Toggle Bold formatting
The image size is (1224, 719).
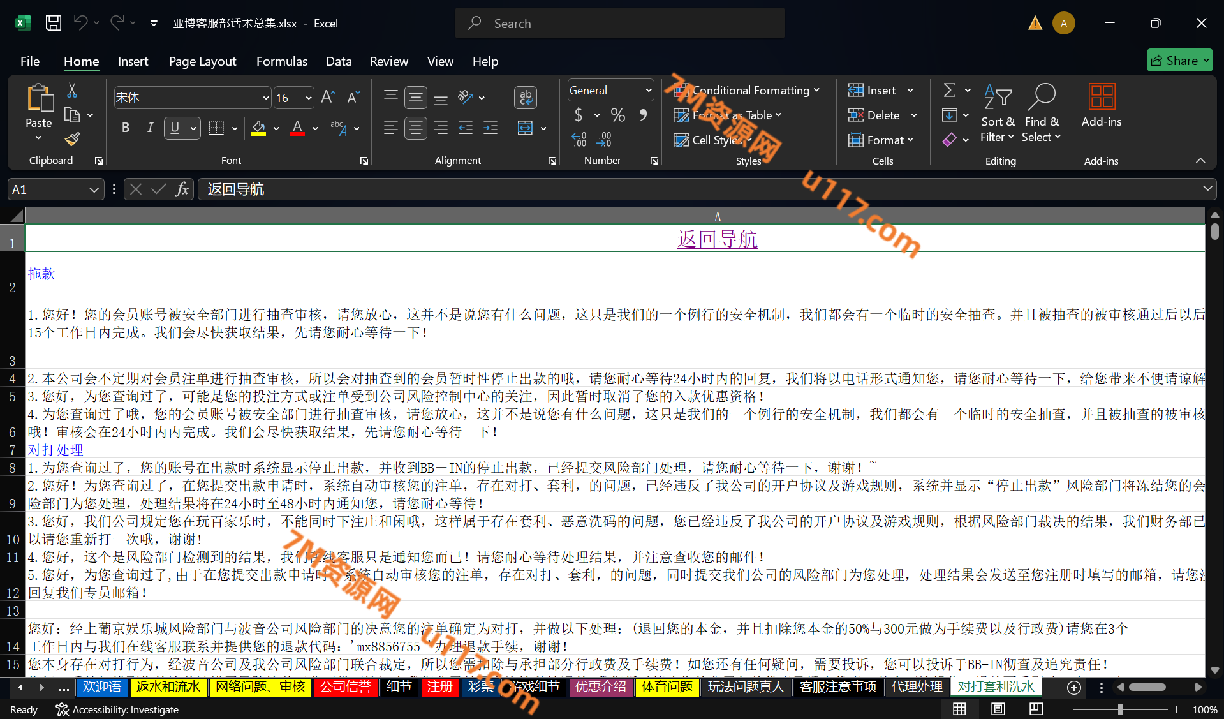126,128
